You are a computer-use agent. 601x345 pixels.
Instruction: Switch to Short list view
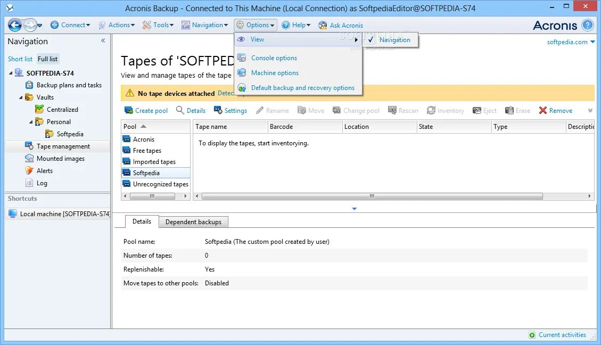[x=20, y=59]
